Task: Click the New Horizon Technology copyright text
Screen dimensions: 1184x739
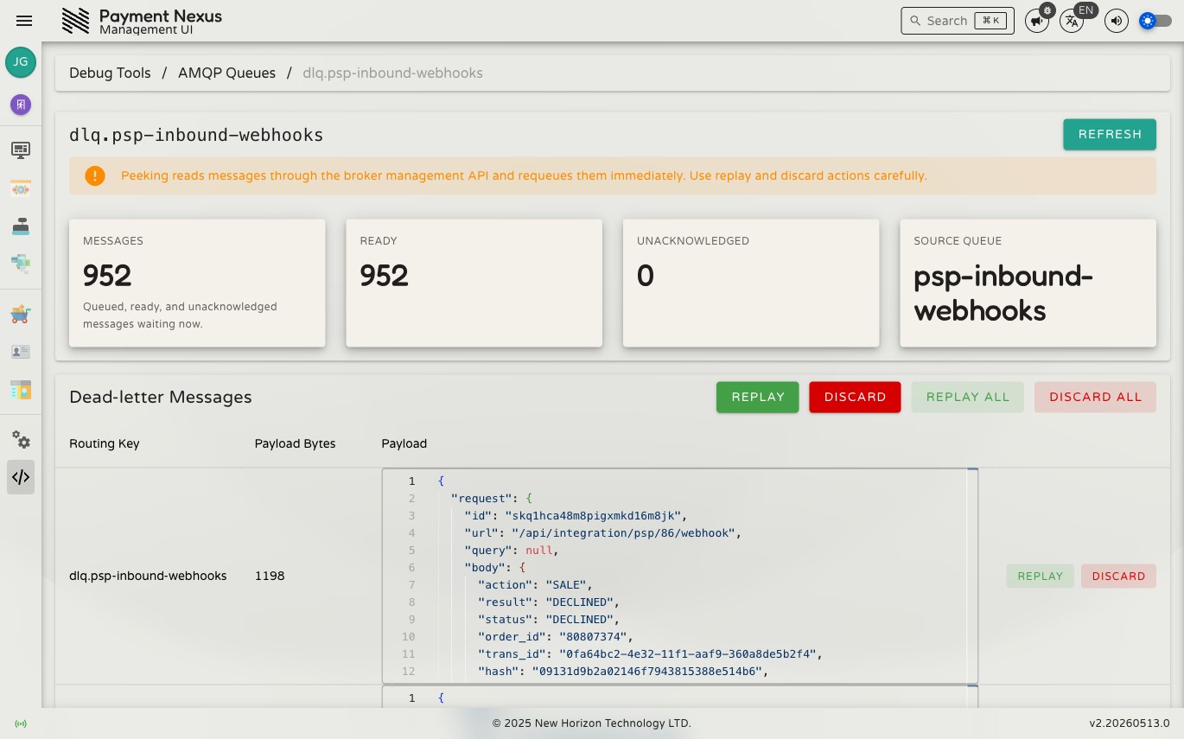Action: 592,723
